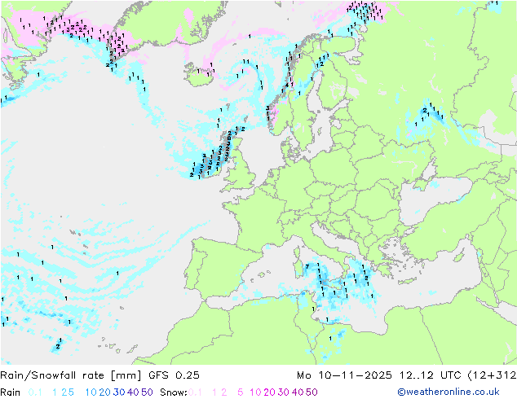Select the Rain legend 20 value

(105, 392)
